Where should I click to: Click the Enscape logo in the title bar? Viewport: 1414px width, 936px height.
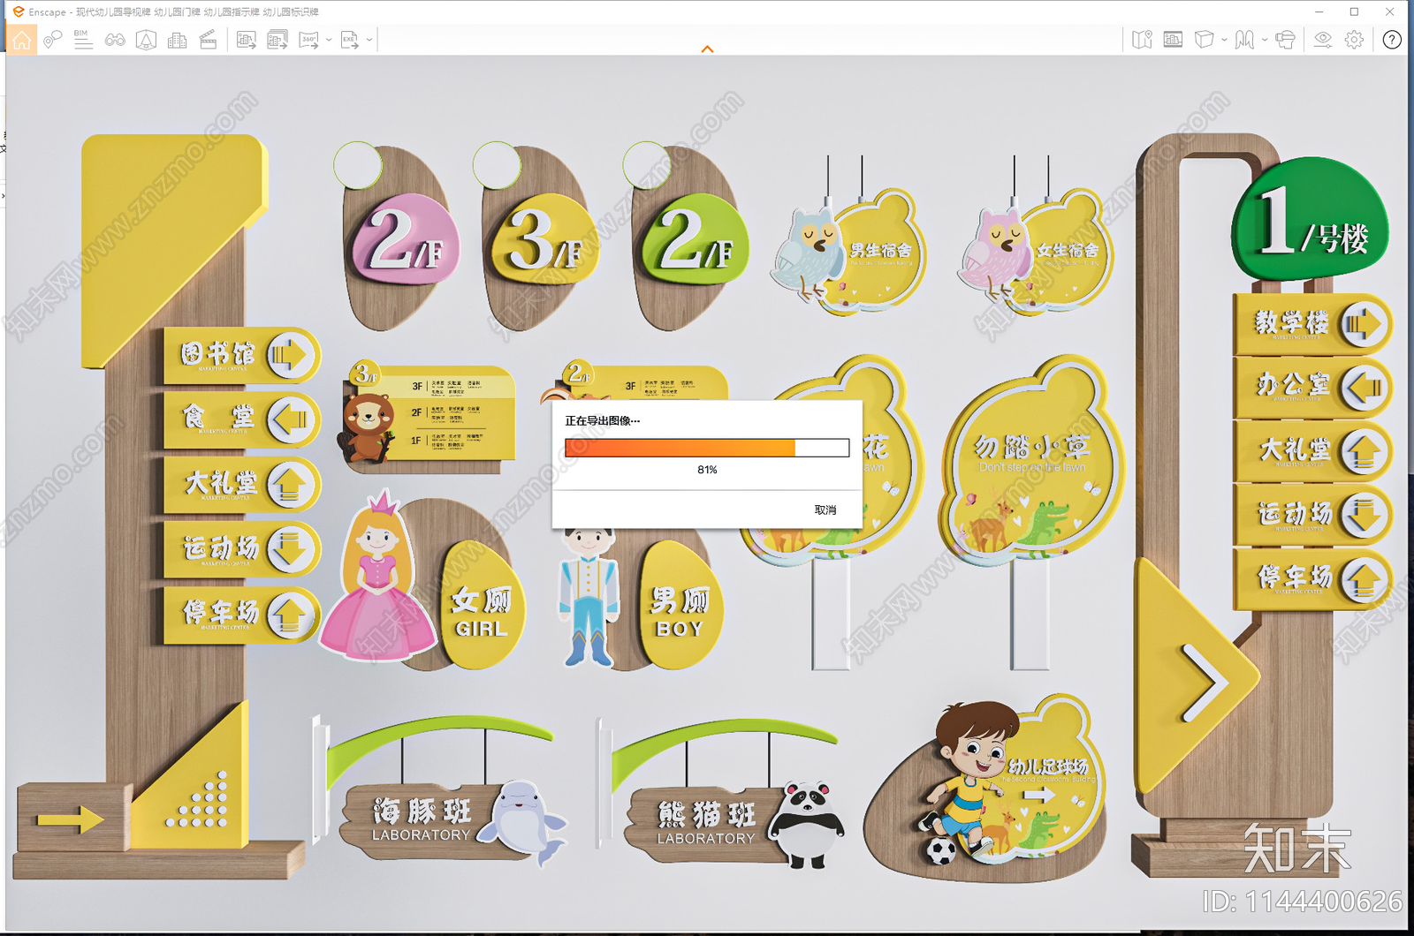point(18,11)
